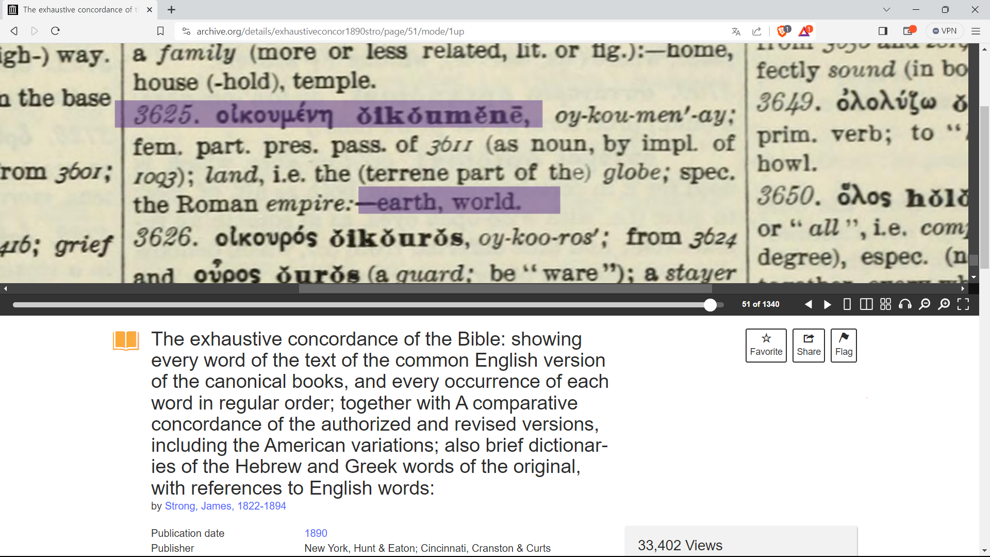Switch to thumbnail grid view

(x=885, y=304)
